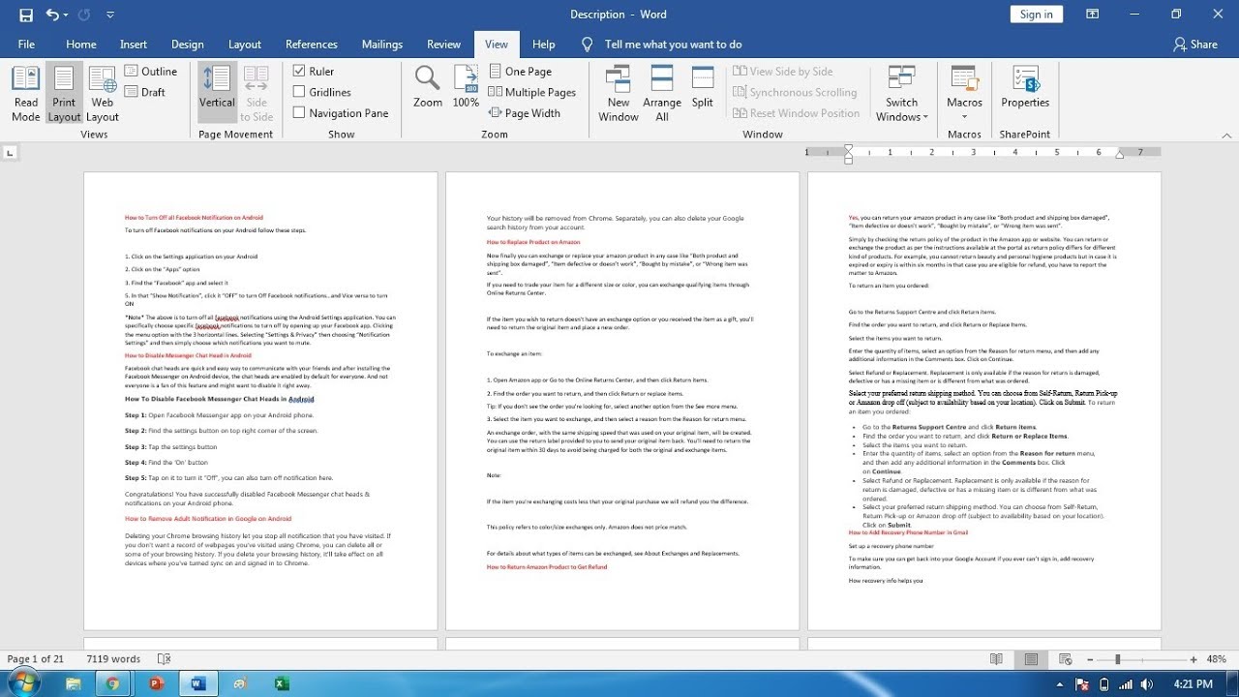Open SharePoint Properties
This screenshot has width=1239, height=697.
coord(1025,86)
